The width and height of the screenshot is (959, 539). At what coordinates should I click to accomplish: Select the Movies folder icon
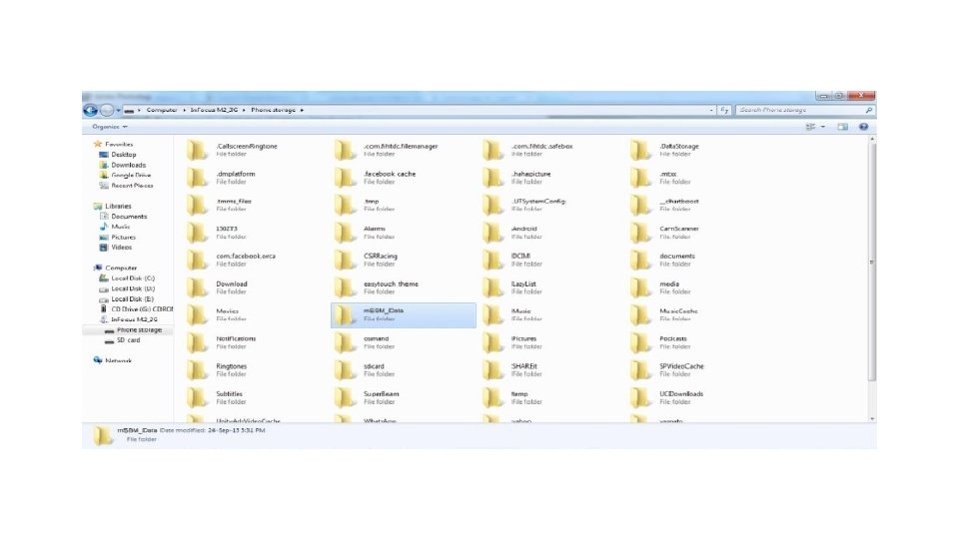[197, 314]
